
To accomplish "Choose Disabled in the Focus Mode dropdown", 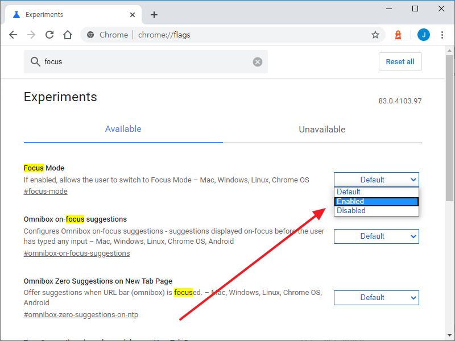I will [377, 211].
